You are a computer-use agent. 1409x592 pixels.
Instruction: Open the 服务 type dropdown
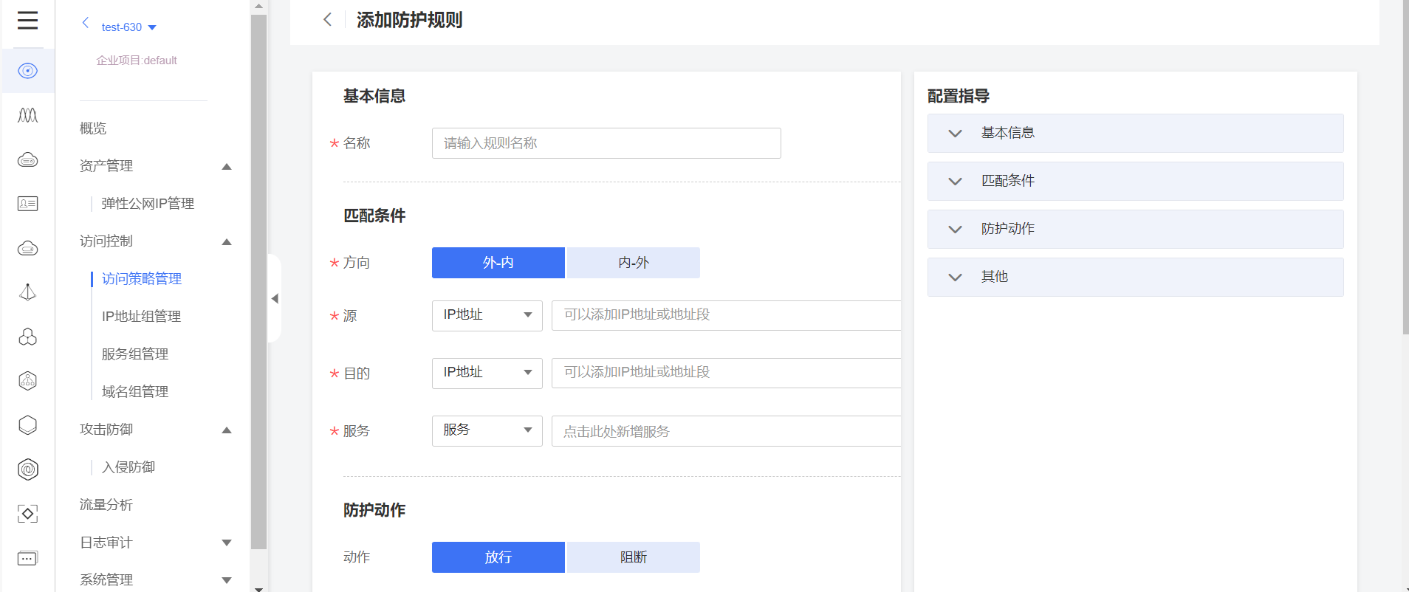pos(487,430)
